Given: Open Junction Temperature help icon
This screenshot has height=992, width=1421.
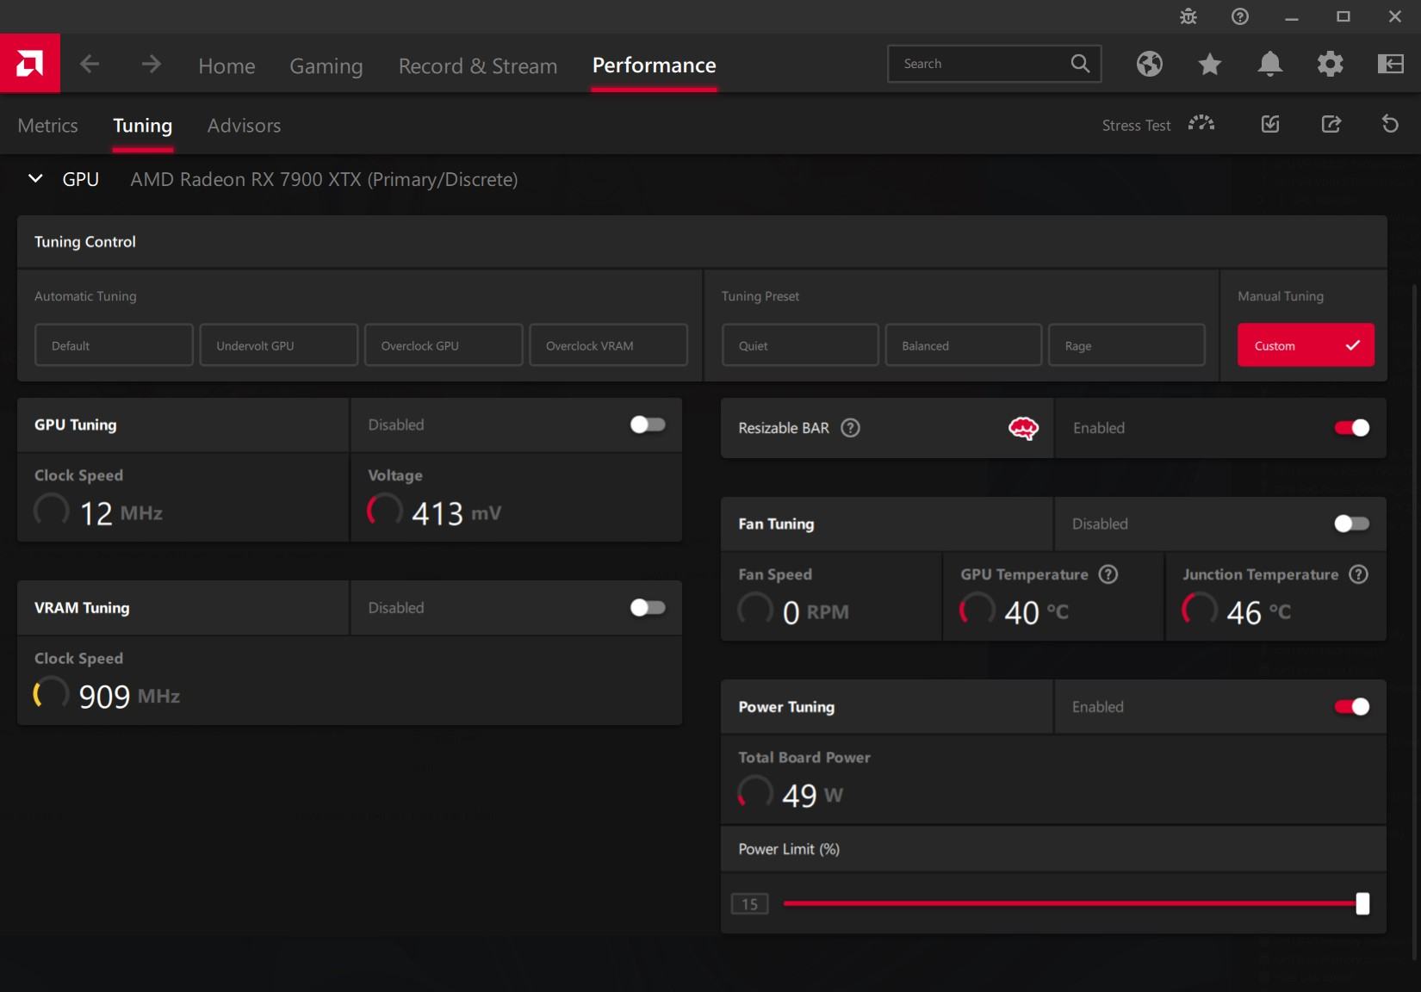Looking at the screenshot, I should pyautogui.click(x=1358, y=574).
